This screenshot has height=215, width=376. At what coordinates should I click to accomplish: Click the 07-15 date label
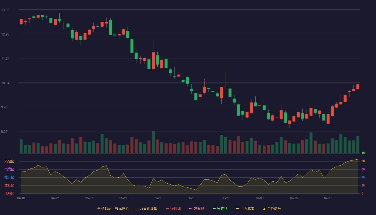[294, 198]
